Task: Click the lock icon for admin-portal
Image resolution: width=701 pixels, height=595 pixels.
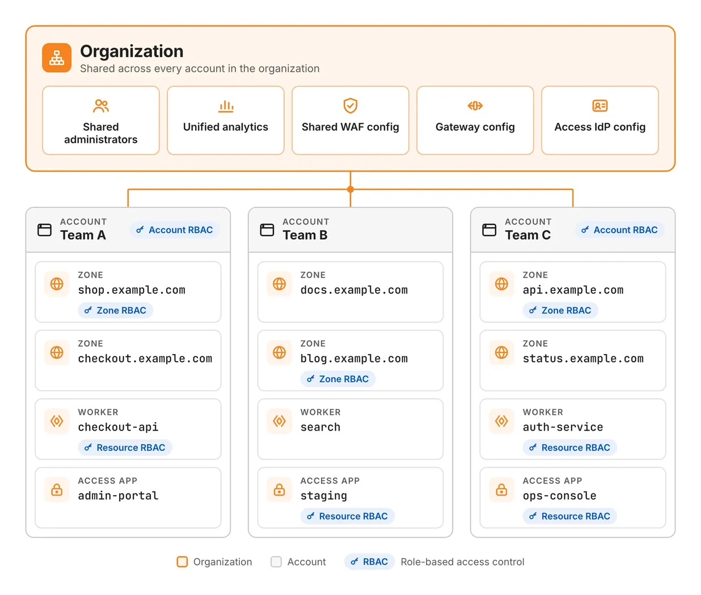Action: (57, 489)
